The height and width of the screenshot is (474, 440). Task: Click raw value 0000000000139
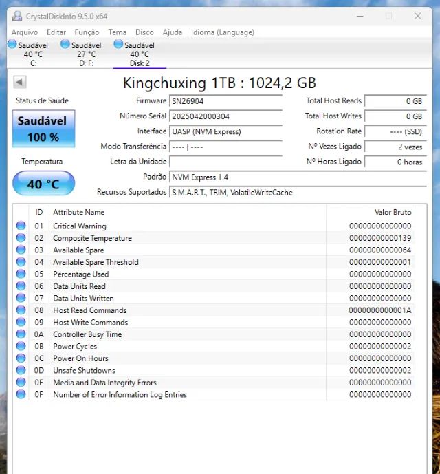(x=380, y=238)
